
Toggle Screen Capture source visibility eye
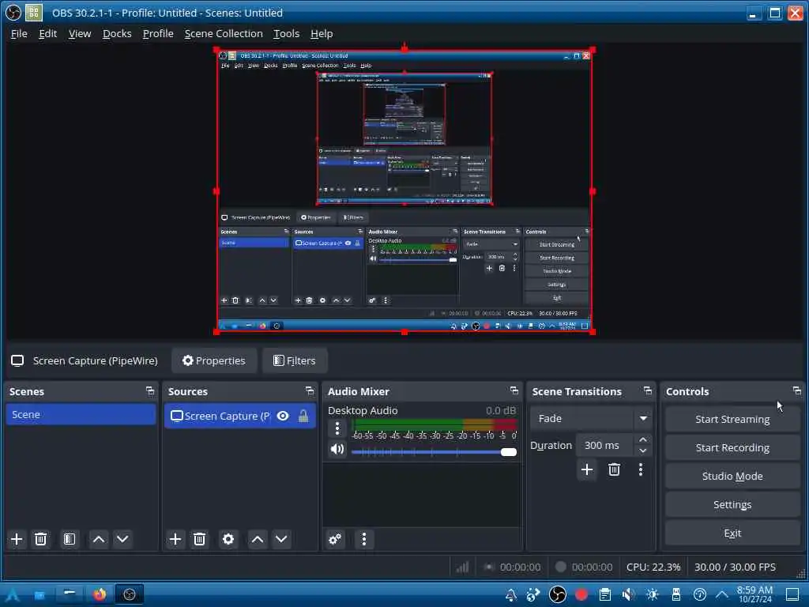click(x=283, y=416)
